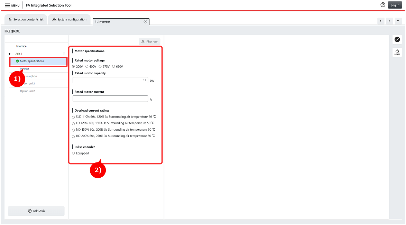This screenshot has height=225, width=406.
Task: Click the green check icon beside Motor specifications
Action: (17, 61)
